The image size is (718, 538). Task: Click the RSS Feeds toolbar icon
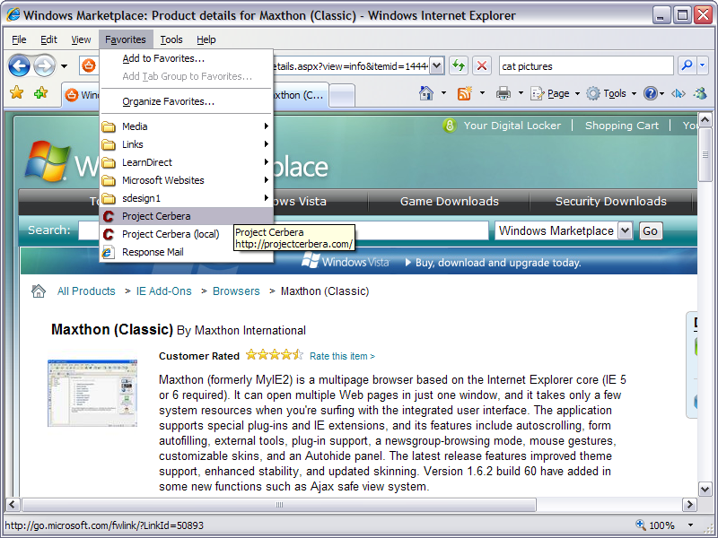pos(465,93)
